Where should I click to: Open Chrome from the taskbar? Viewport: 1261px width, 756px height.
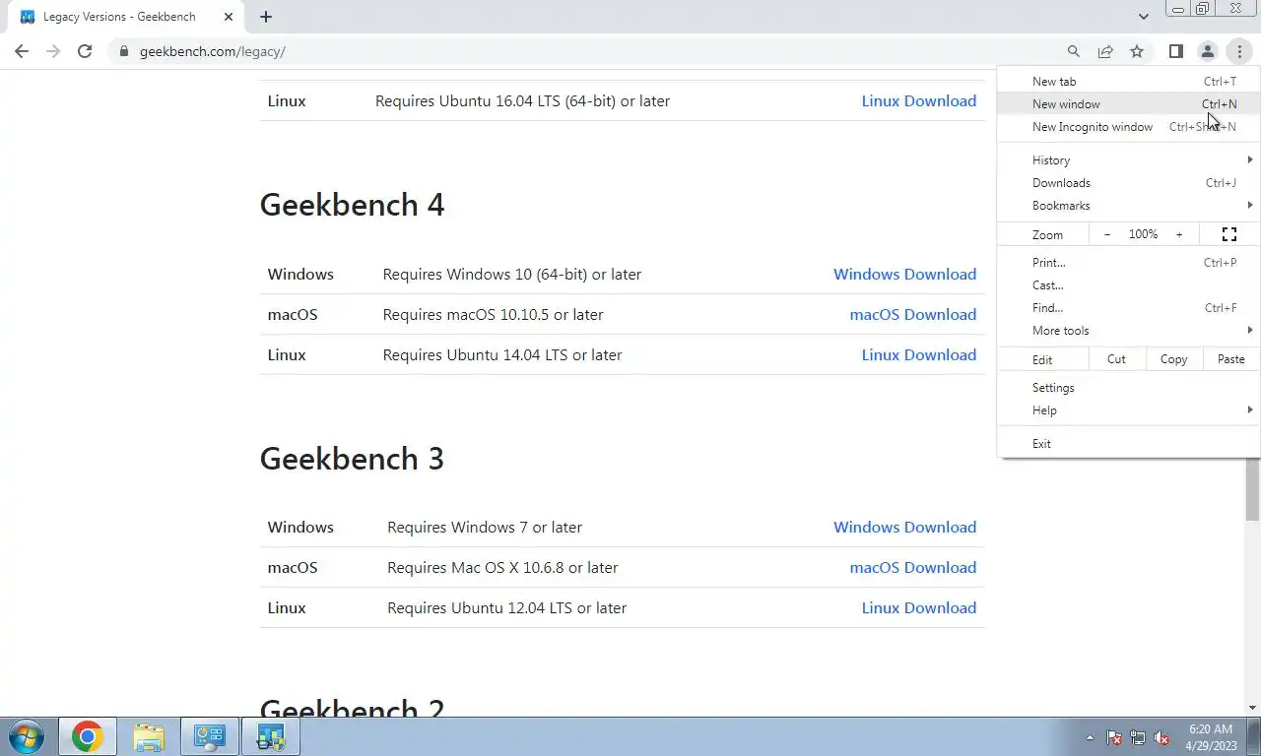(88, 736)
